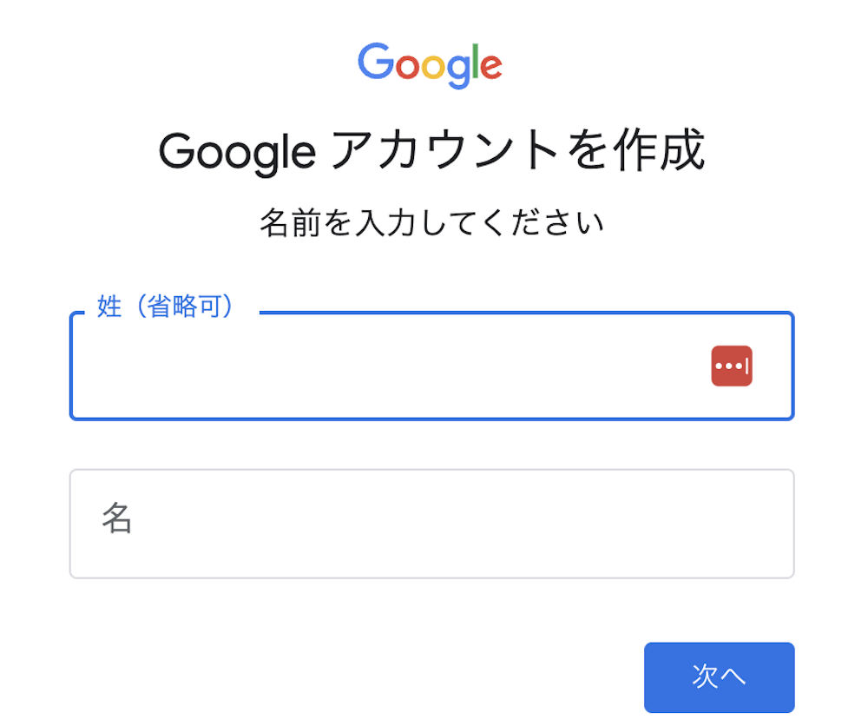Click the Google logo at top
The image size is (868, 726).
pyautogui.click(x=431, y=66)
